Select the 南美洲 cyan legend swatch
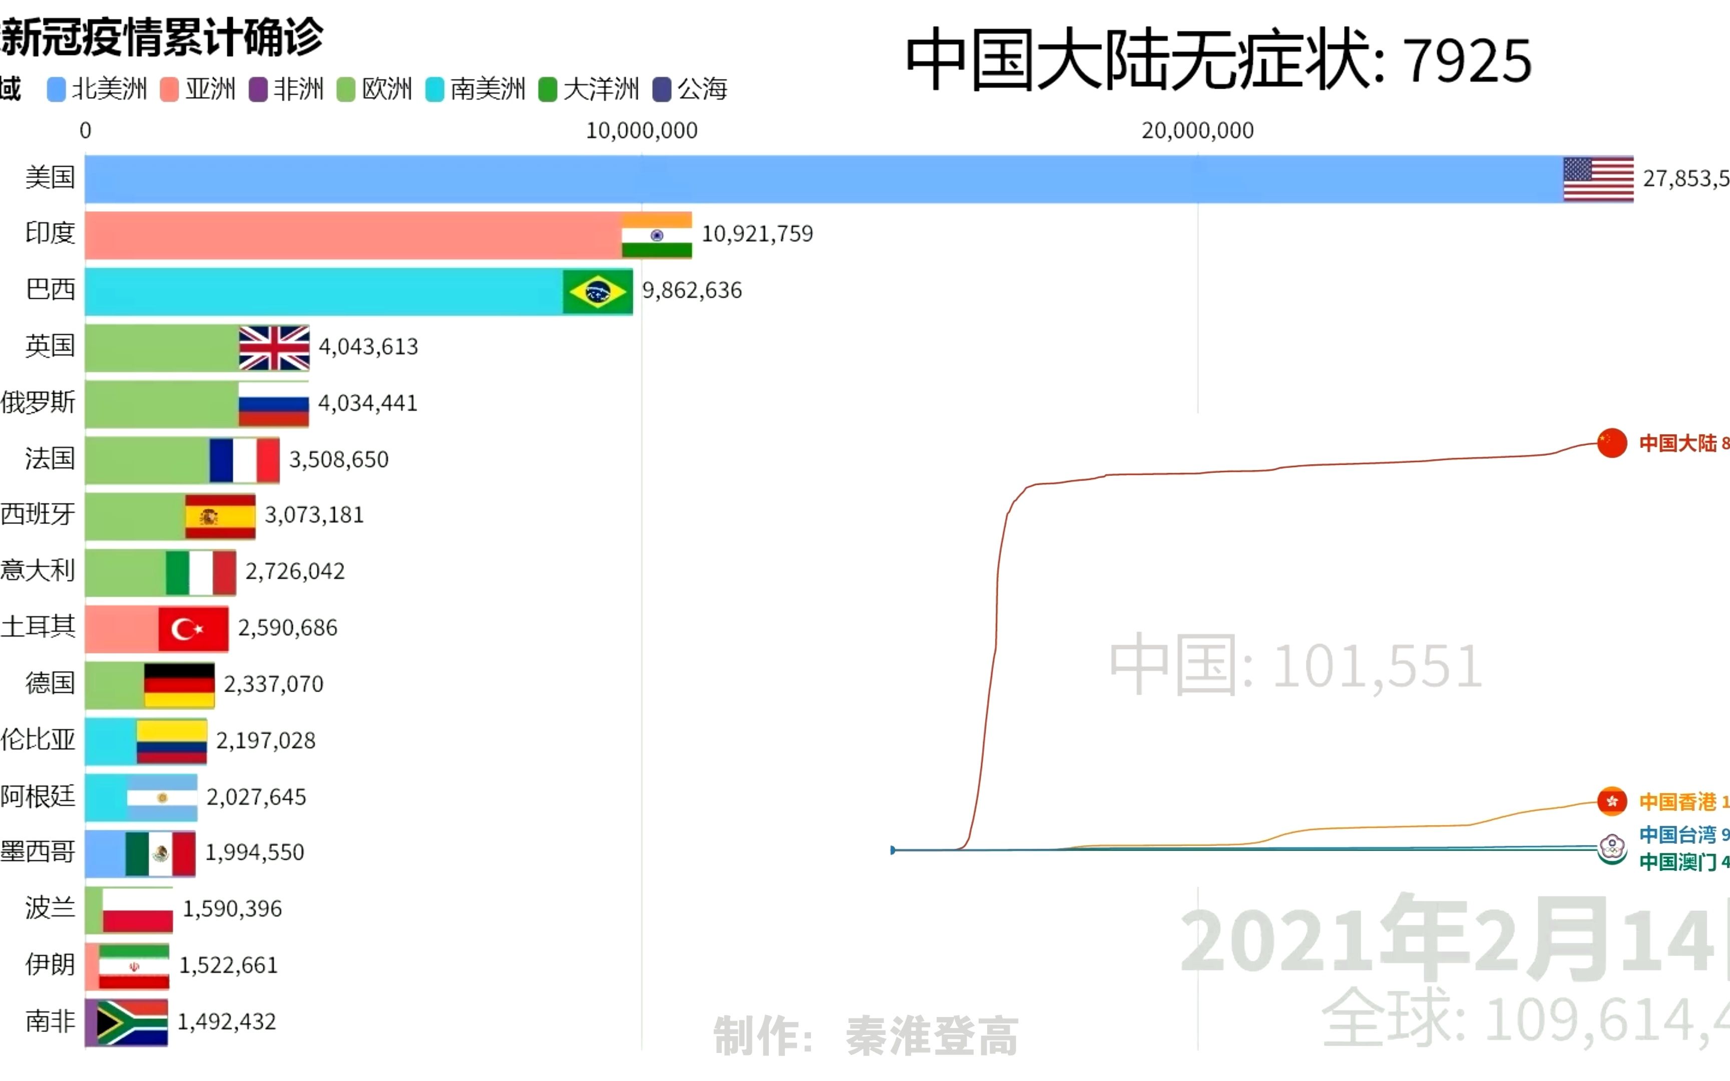This screenshot has width=1730, height=1081. click(x=435, y=90)
